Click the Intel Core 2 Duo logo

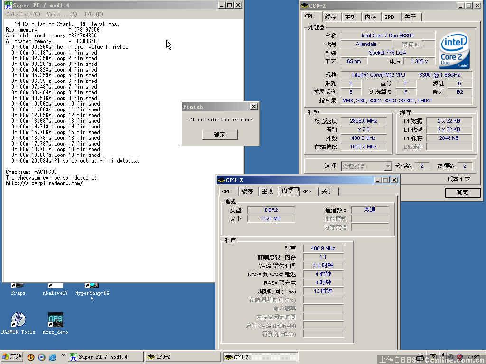coord(455,51)
